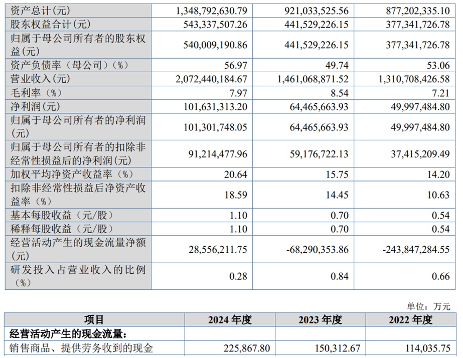Click the 营业收入(元) row label
463x358 pixels.
pos(37,79)
